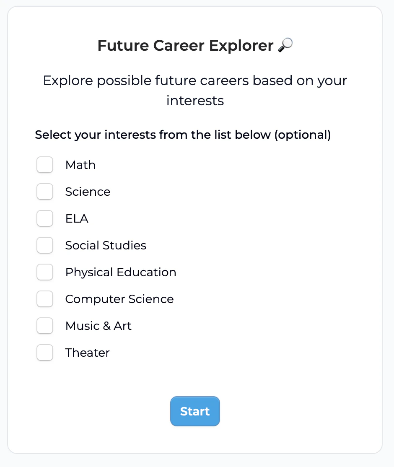Image resolution: width=394 pixels, height=467 pixels.
Task: Check the Theater checkbox box
Action: coord(45,352)
